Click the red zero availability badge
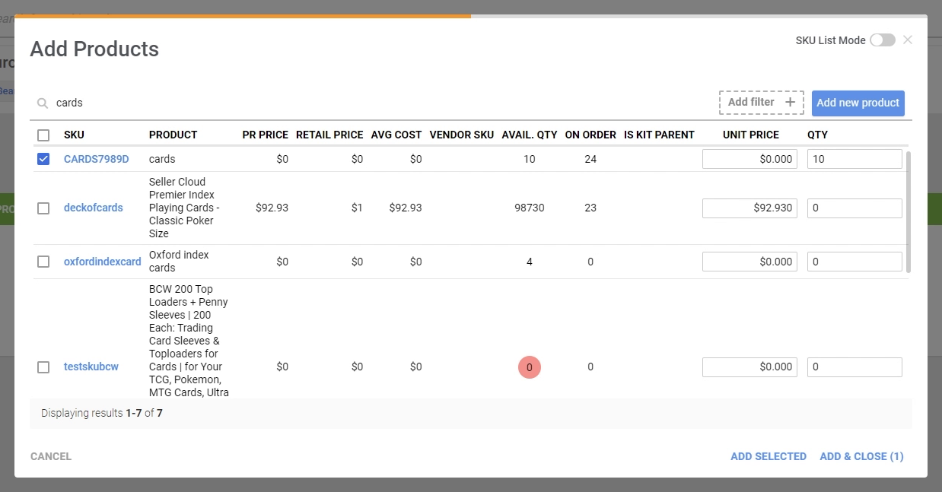 529,367
